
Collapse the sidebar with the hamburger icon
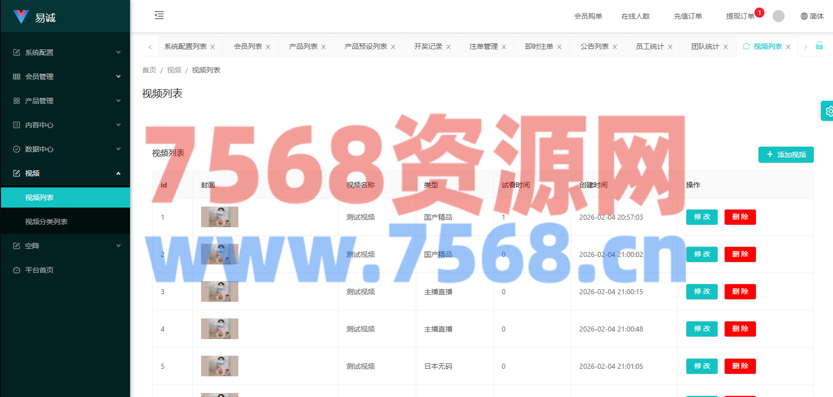coord(159,16)
